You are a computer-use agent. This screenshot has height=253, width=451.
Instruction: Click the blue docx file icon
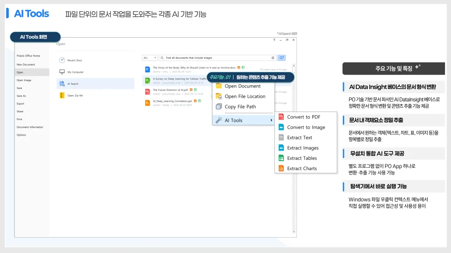[147, 69]
